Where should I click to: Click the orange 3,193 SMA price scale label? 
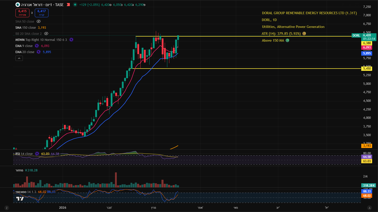click(367, 146)
